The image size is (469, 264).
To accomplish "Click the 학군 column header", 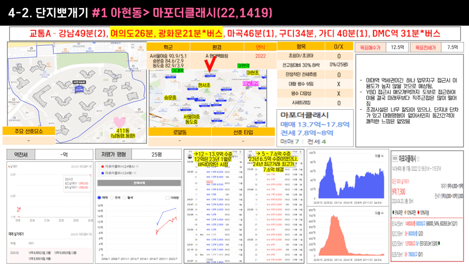I will tap(168, 47).
